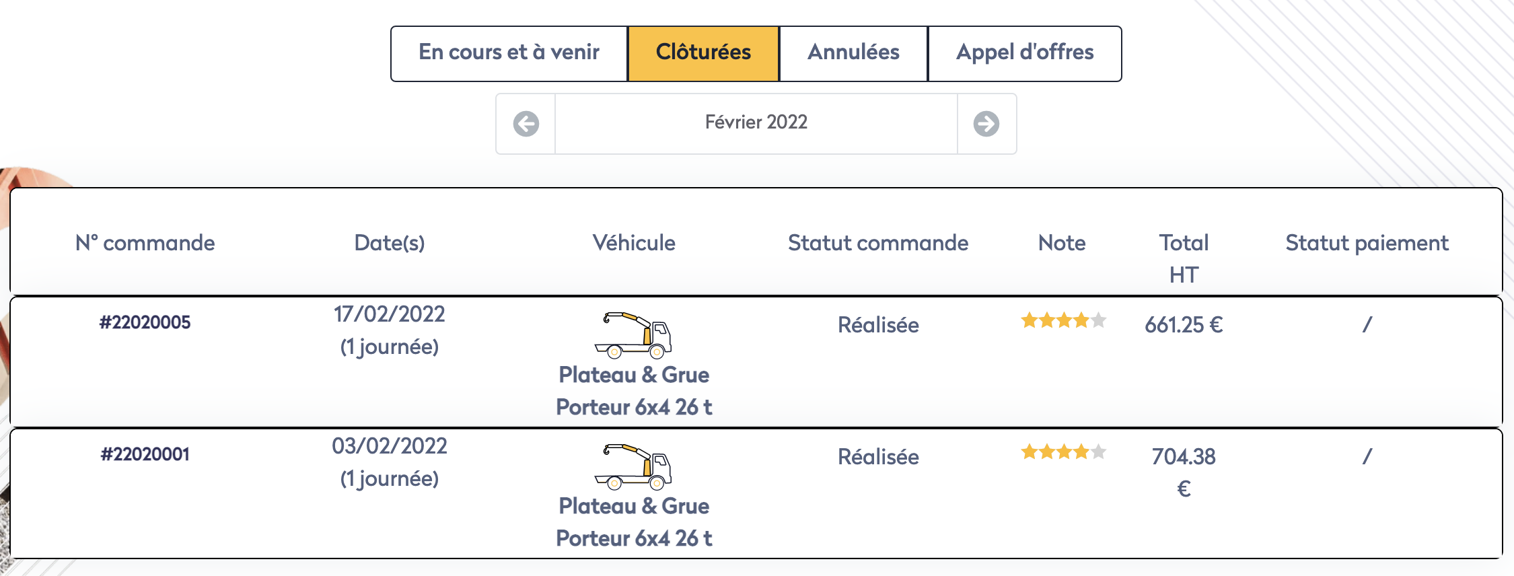Select the 661.25 € total amount

click(1184, 325)
